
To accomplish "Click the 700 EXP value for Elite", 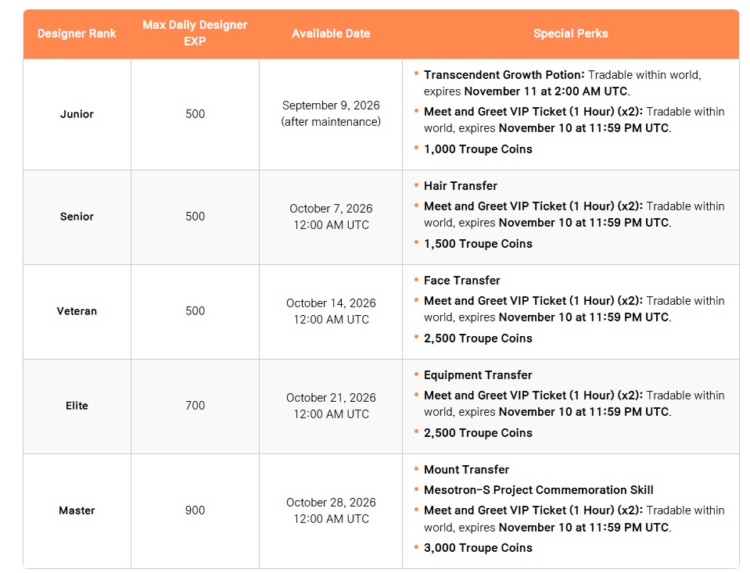I will (196, 406).
